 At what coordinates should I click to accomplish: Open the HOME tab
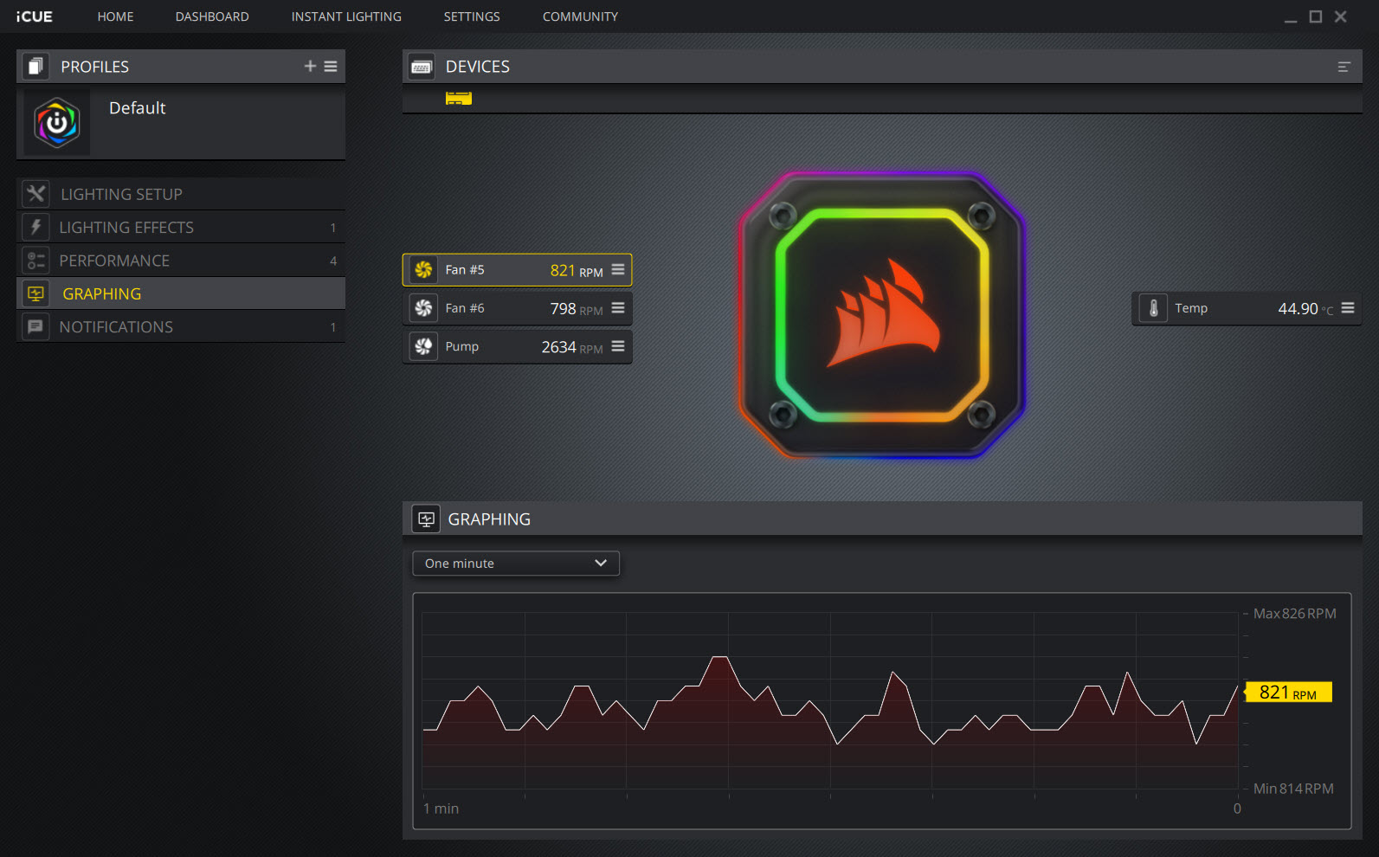tap(115, 16)
